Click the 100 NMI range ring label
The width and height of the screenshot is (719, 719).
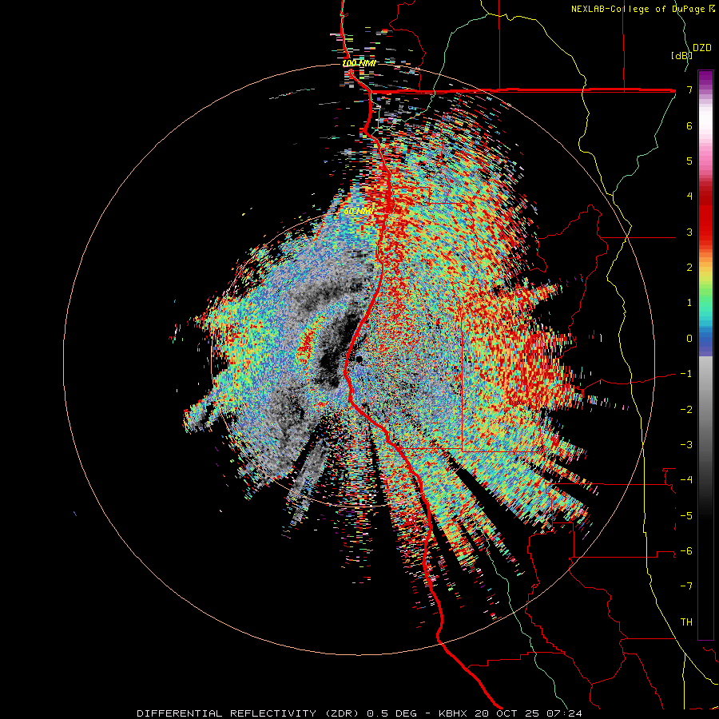(x=359, y=63)
